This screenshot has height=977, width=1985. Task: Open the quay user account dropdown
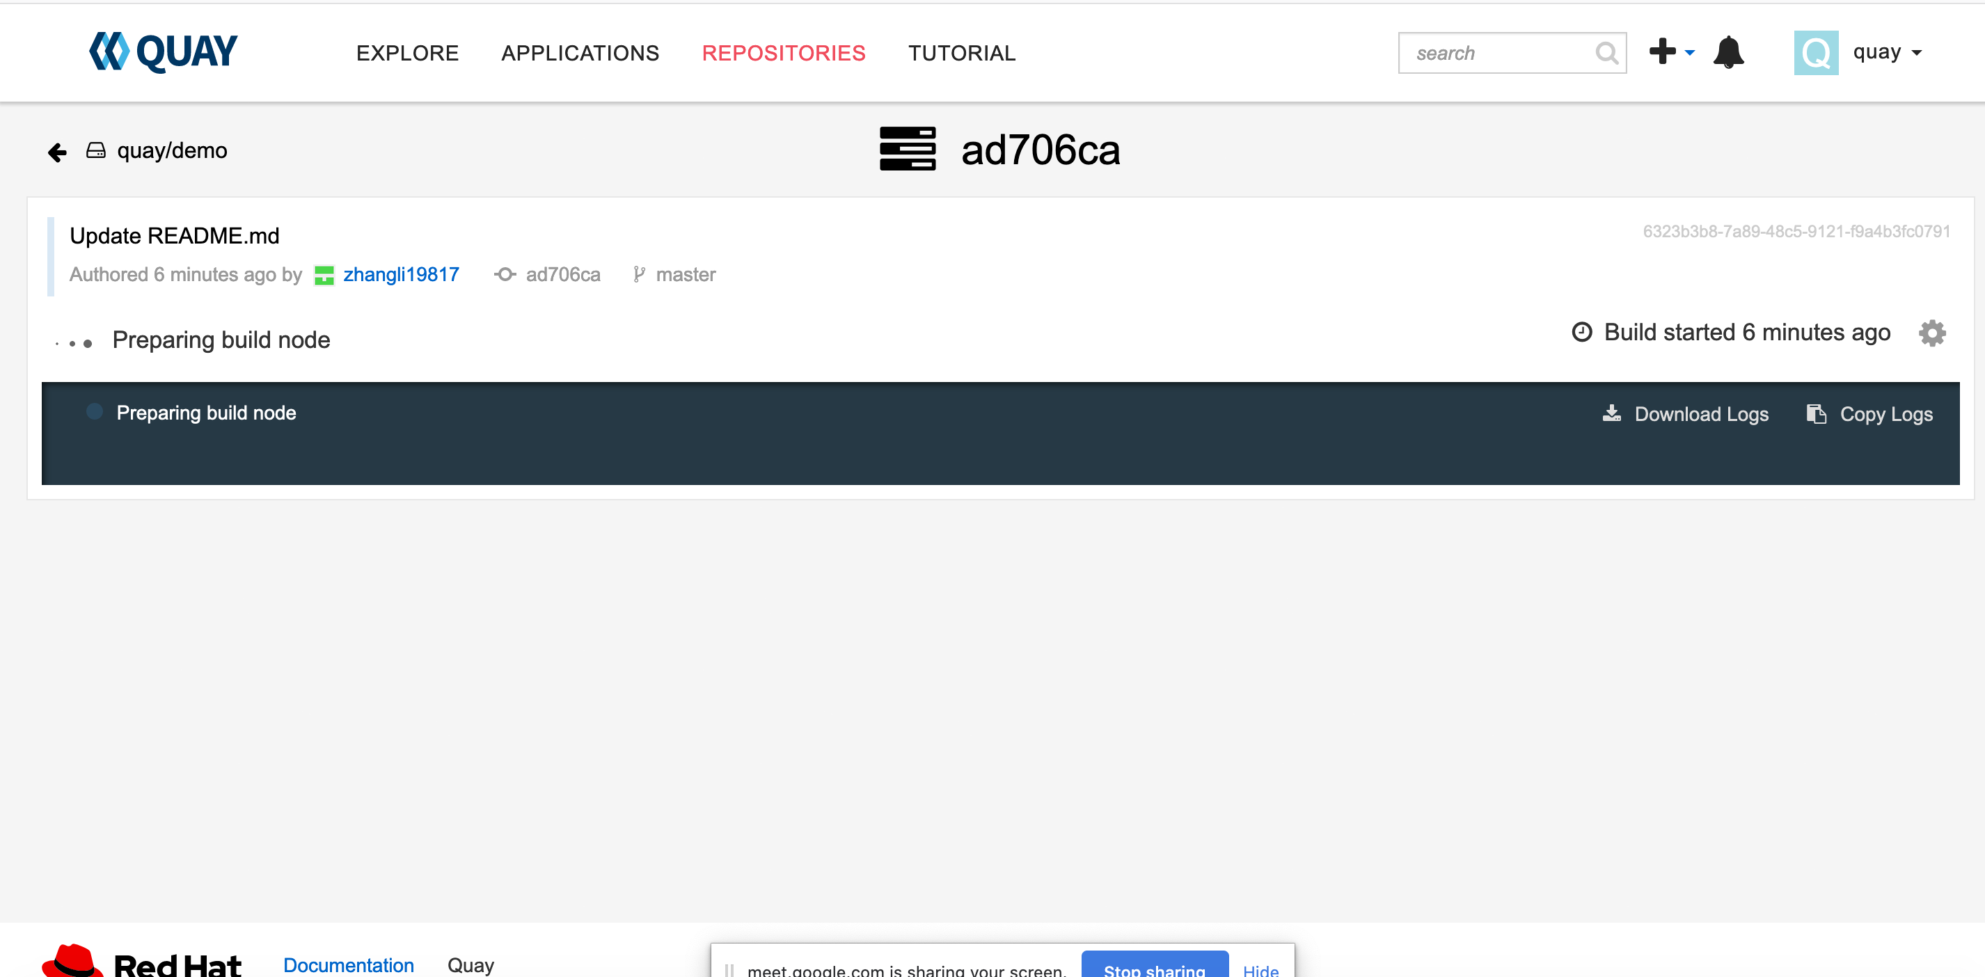point(1886,52)
